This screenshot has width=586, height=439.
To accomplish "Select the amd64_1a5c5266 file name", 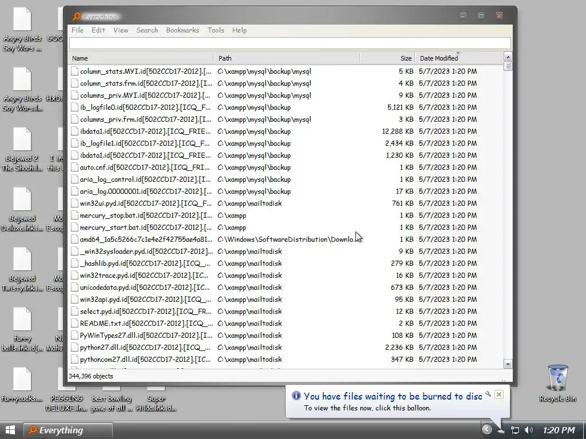I will coord(146,240).
